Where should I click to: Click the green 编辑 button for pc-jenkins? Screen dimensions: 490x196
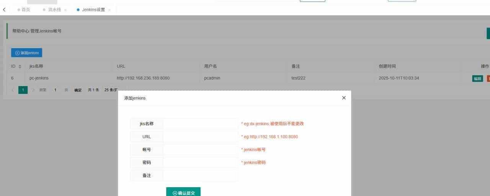(477, 78)
